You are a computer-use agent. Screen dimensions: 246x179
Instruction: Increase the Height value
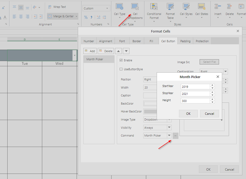coord(213,99)
